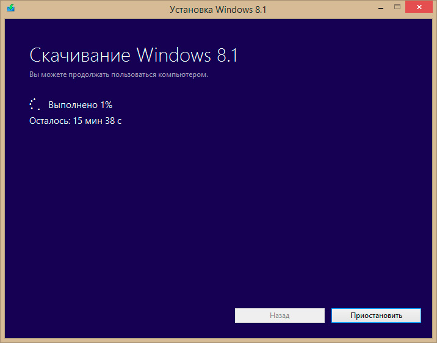
Task: Minimize the Установка Windows 8.1 window
Action: 381,7
